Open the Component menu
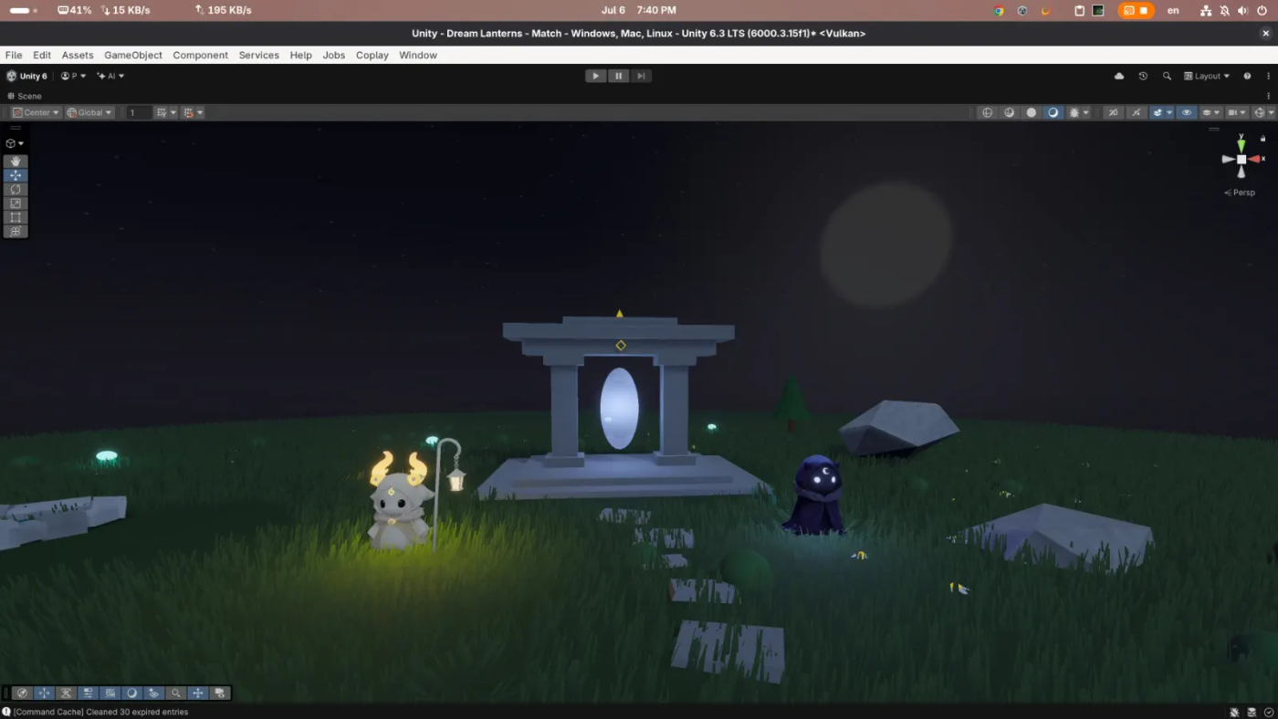The image size is (1278, 719). click(200, 55)
